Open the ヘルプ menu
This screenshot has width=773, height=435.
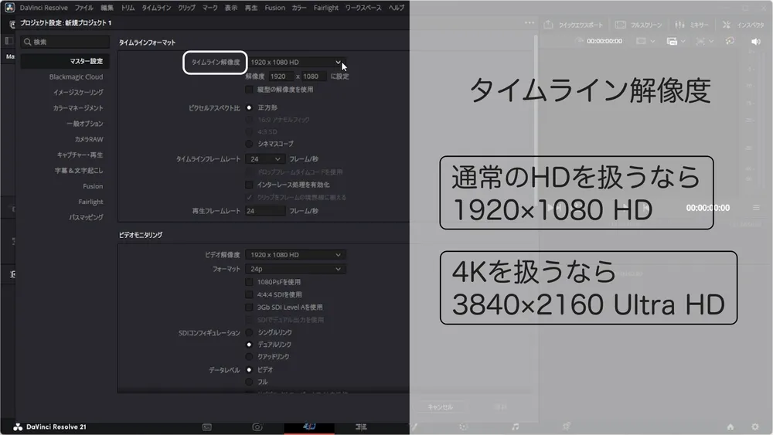(397, 8)
